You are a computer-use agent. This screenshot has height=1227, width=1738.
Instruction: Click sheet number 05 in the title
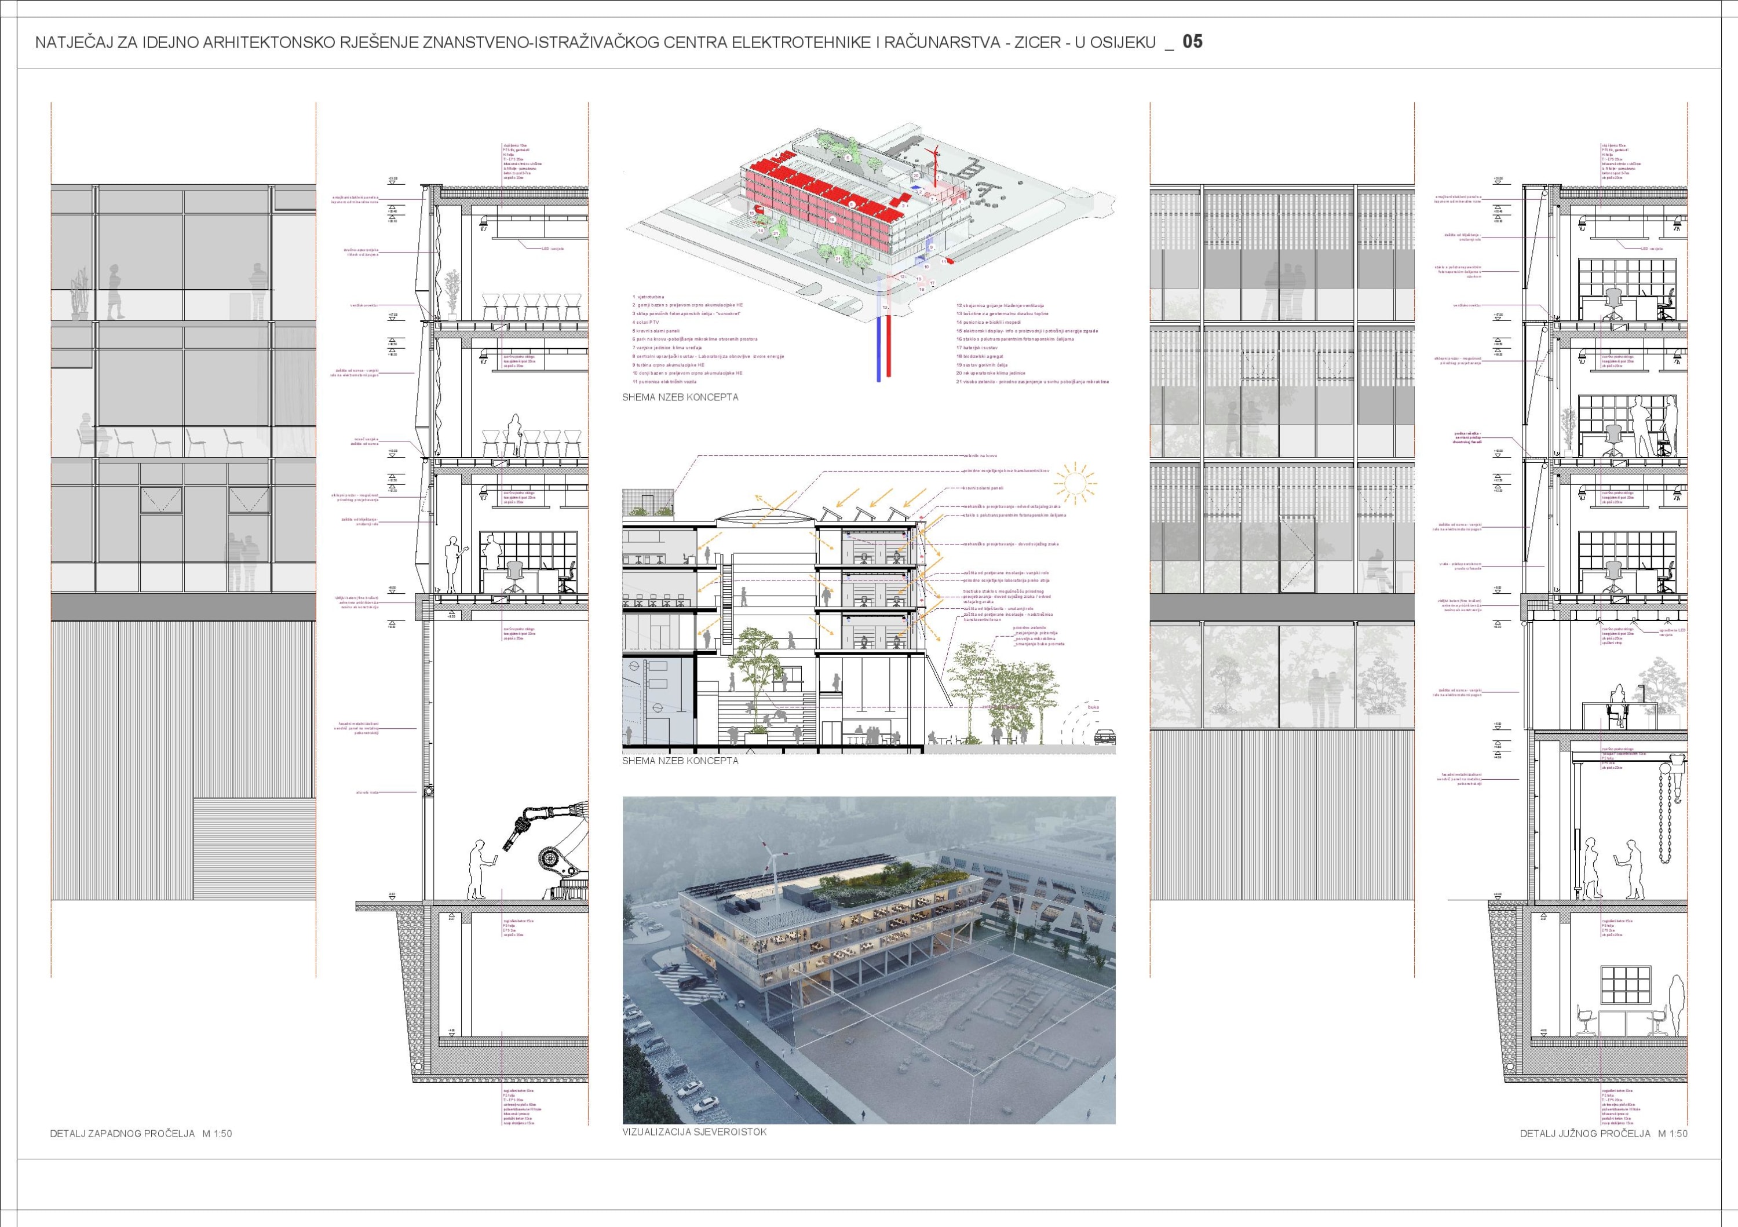[1192, 42]
